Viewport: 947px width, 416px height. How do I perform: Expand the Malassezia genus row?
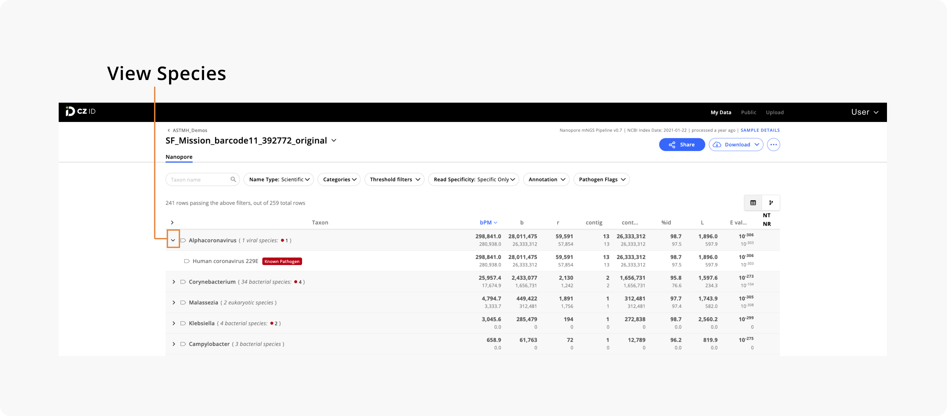173,302
